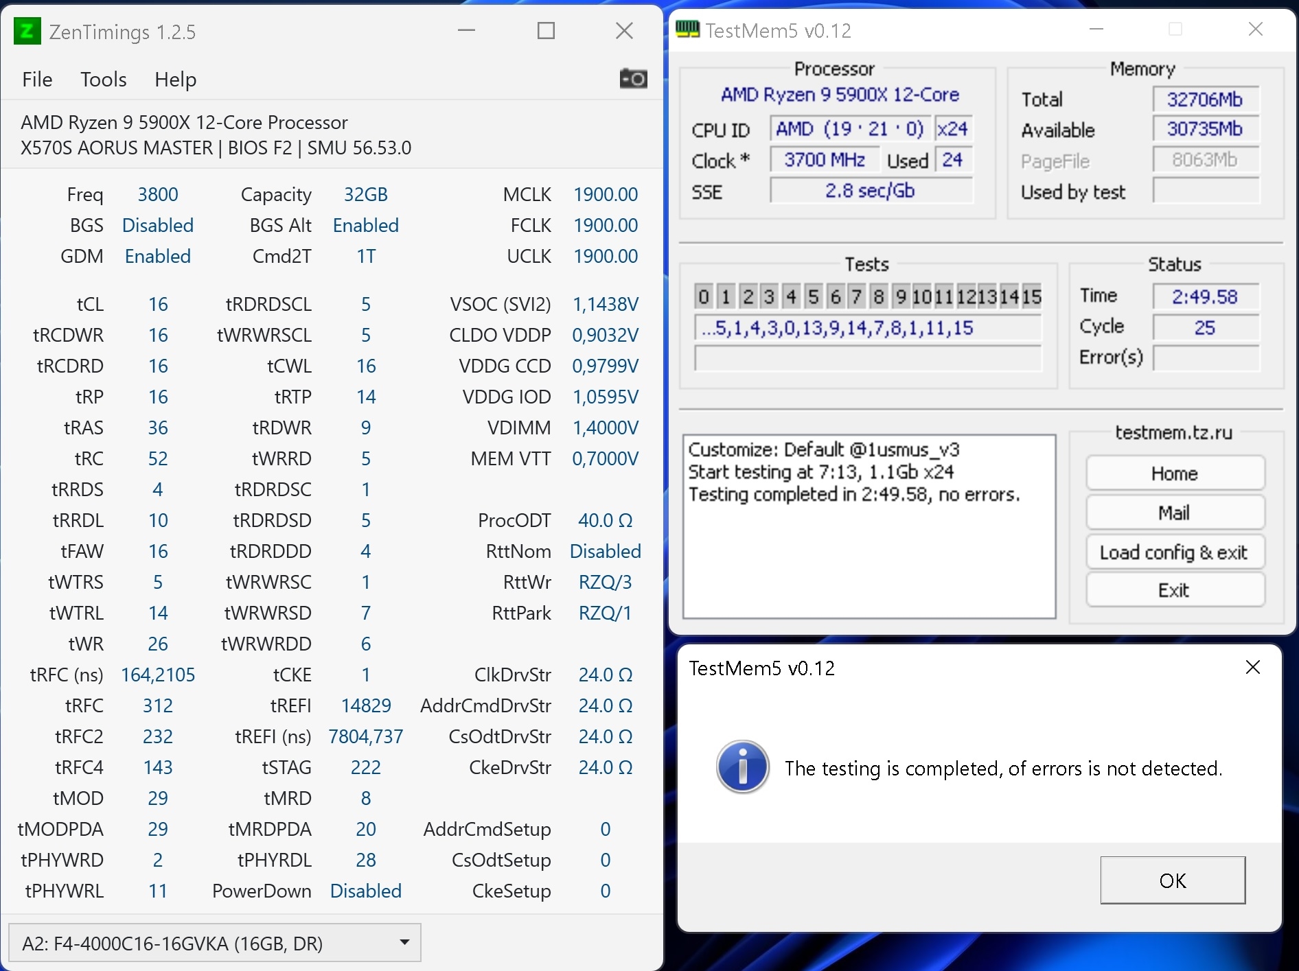This screenshot has width=1299, height=971.
Task: Click Load config & exit
Action: pos(1174,552)
